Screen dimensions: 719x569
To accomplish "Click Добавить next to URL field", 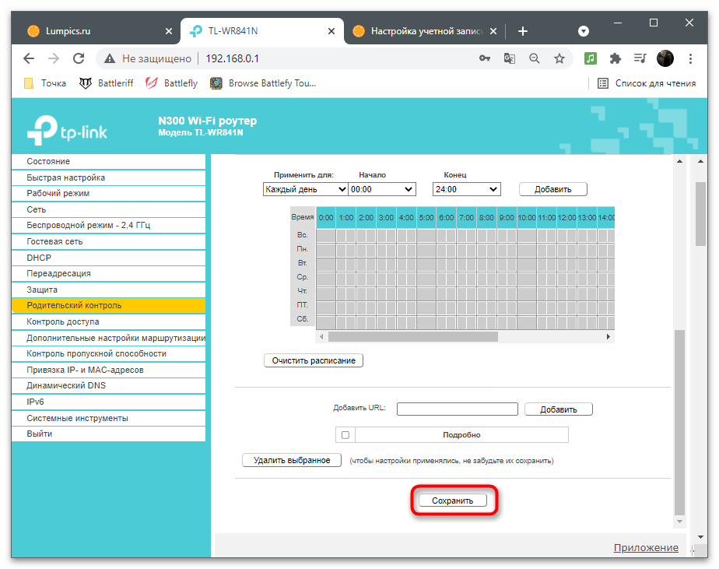I will pos(558,409).
